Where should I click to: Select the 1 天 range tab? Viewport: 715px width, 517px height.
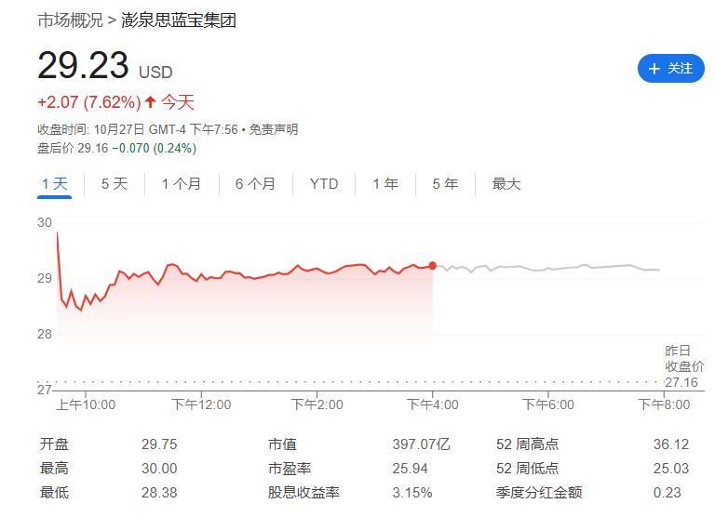(x=55, y=184)
